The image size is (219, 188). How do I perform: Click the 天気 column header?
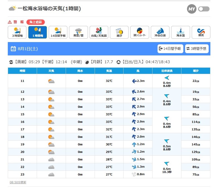tap(51, 71)
